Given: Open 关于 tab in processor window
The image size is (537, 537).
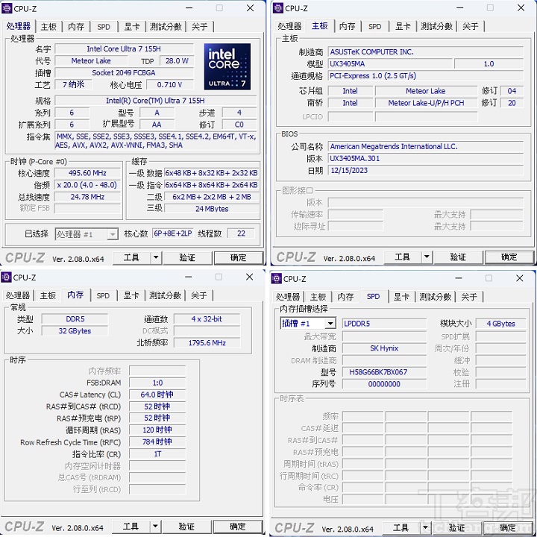Looking at the screenshot, I should pos(200,26).
